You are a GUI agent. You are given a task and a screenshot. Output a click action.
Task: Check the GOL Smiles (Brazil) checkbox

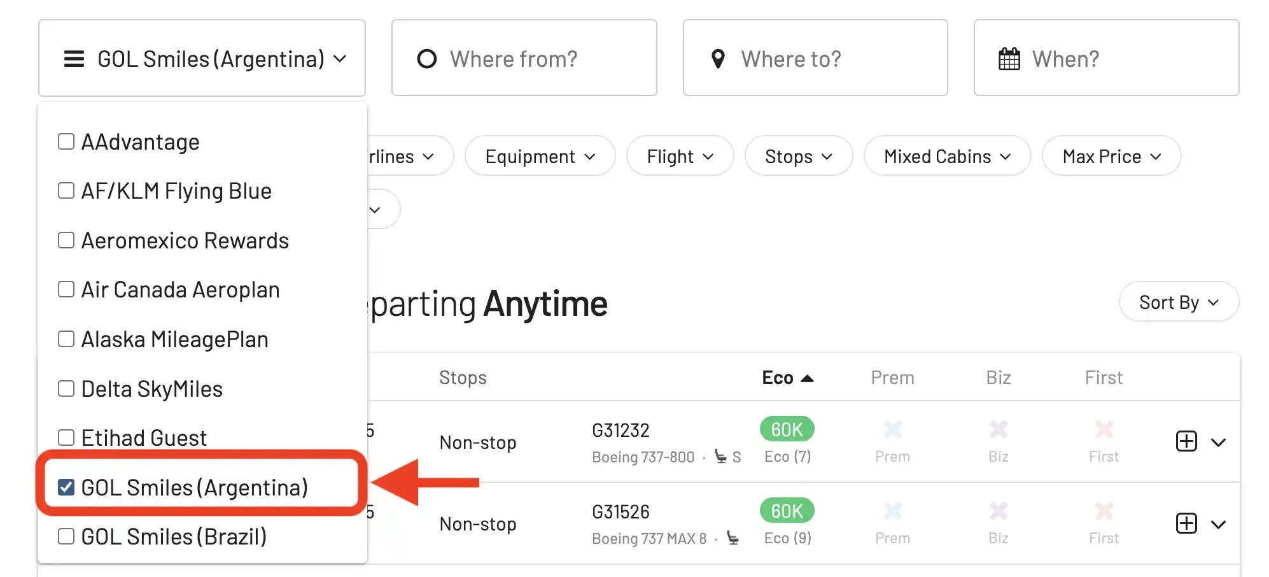pos(66,536)
